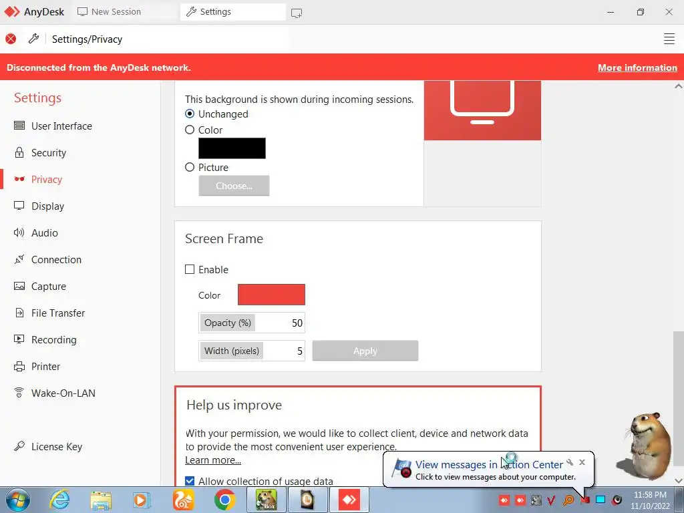Click the blue monitor tray icon
The image size is (684, 513).
601,500
